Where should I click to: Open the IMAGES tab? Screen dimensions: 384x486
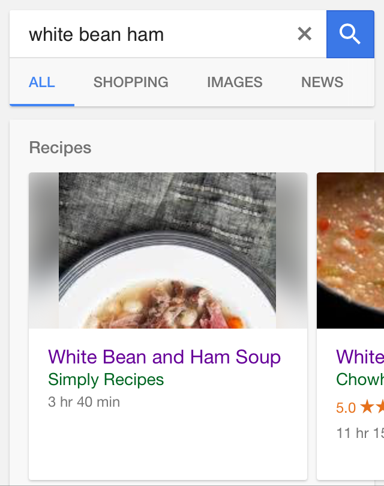235,82
